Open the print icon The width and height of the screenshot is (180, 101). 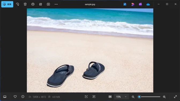click(33, 4)
